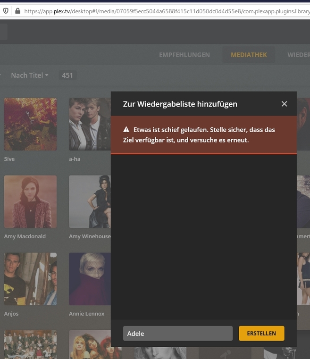Click the browser lock icon in address bar
Image resolution: width=310 pixels, height=359 pixels.
pos(17,11)
